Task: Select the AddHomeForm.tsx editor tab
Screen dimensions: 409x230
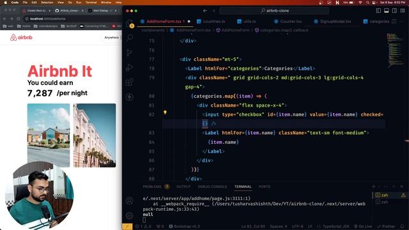Action: pyautogui.click(x=165, y=21)
